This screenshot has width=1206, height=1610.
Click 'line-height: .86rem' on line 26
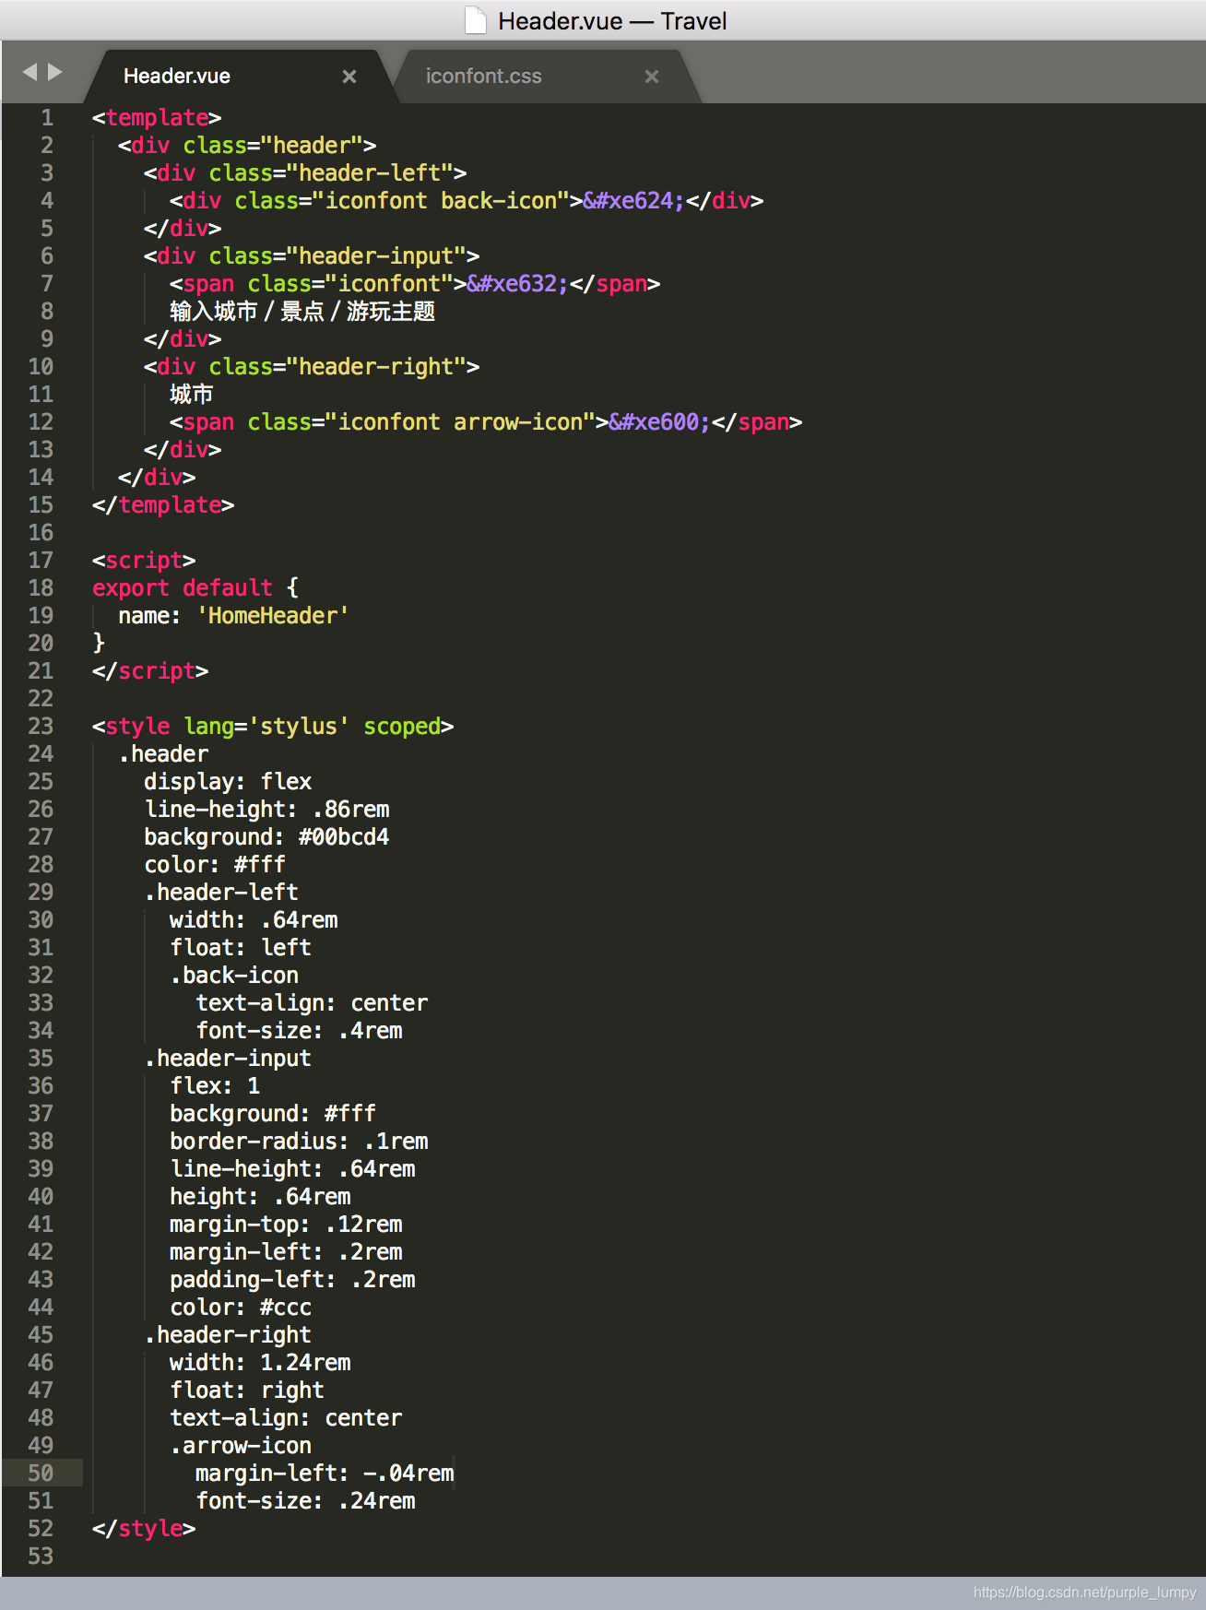266,810
